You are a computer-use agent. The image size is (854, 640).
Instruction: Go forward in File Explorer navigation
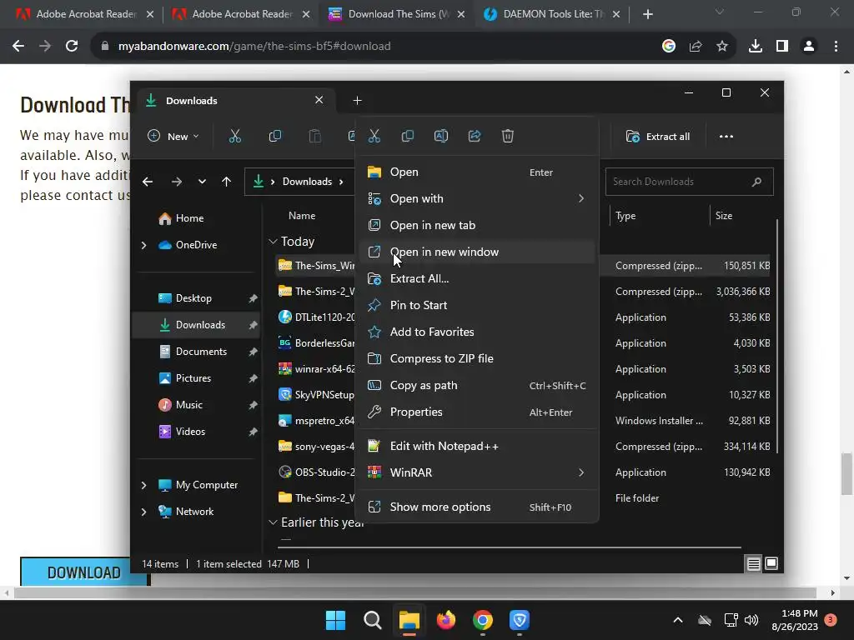tap(177, 182)
